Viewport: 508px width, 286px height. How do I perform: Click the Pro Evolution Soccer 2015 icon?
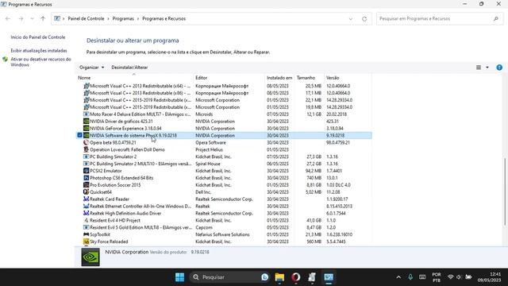[x=87, y=185]
